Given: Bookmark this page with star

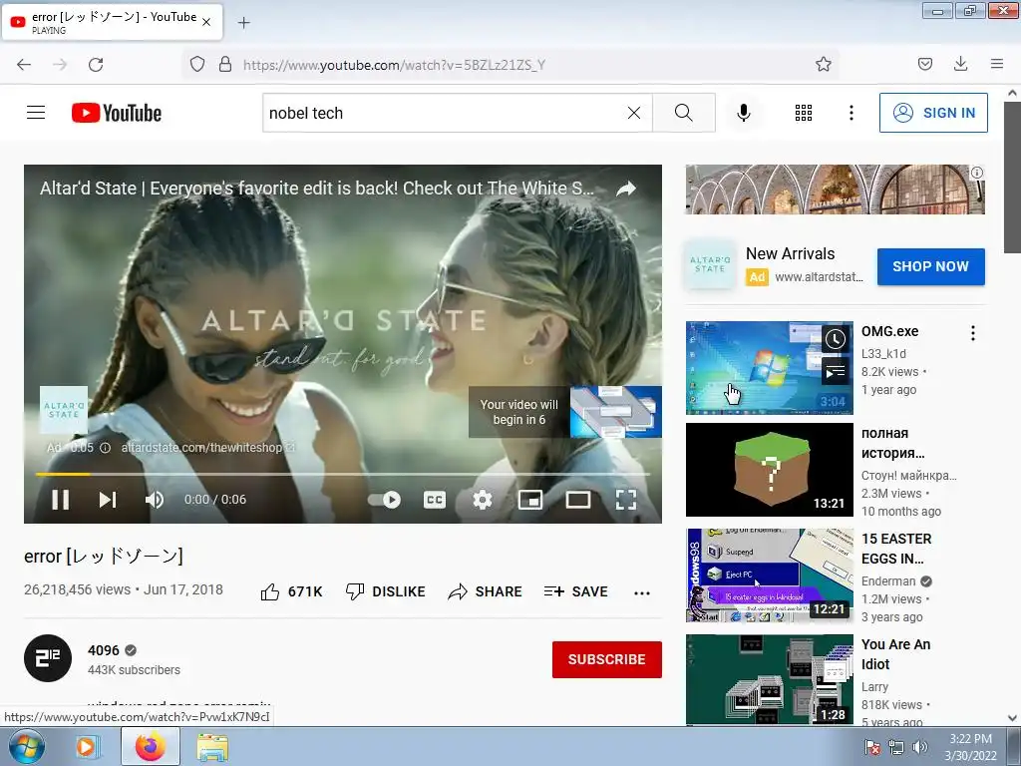Looking at the screenshot, I should pos(823,65).
